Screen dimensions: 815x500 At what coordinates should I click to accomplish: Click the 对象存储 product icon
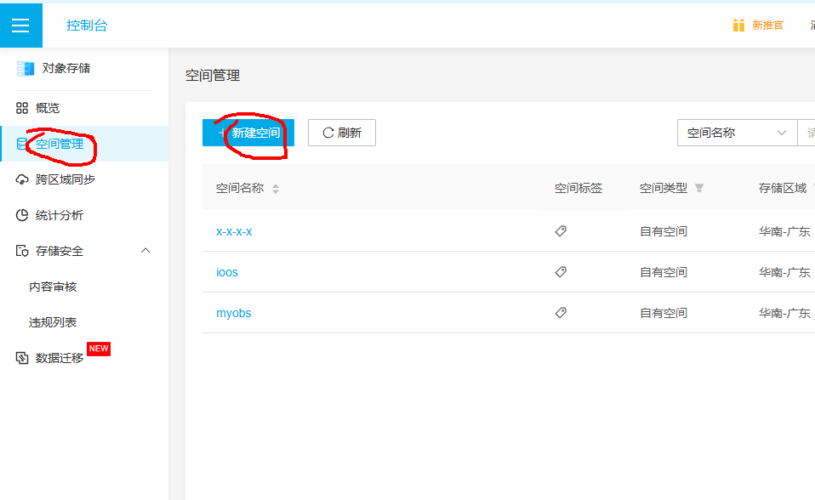point(26,68)
